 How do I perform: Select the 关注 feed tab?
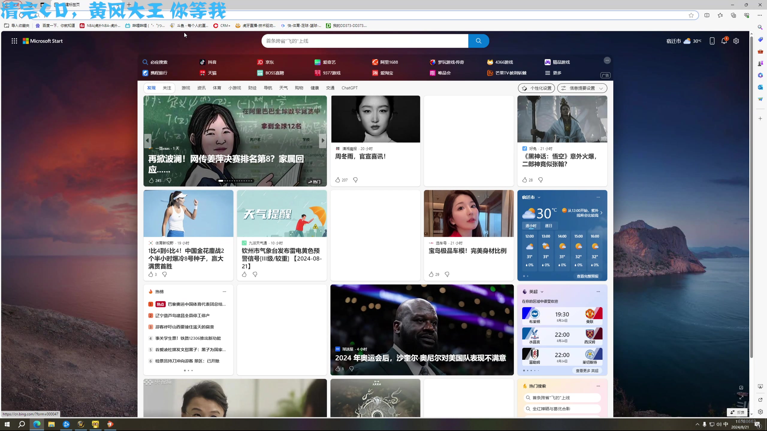pyautogui.click(x=167, y=88)
